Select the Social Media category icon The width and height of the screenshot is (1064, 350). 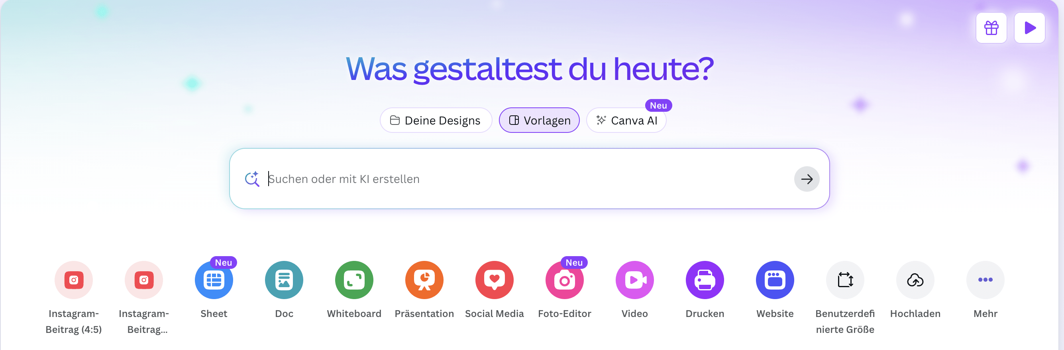click(494, 280)
